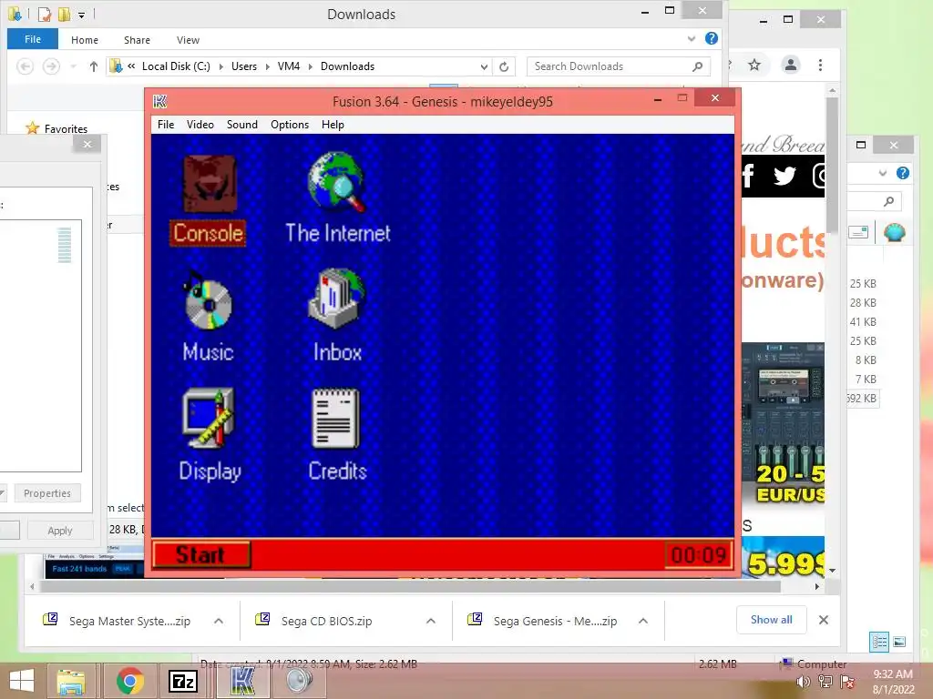Expand the explorer ribbon chevron
The height and width of the screenshot is (699, 933).
692,38
